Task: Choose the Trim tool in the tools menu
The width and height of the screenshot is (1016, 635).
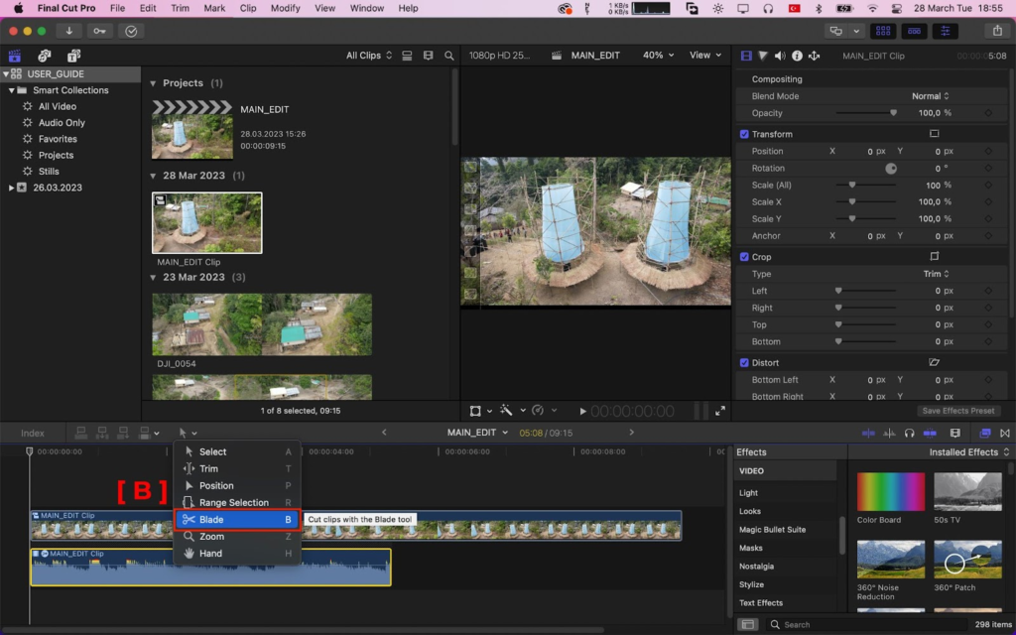Action: click(236, 468)
